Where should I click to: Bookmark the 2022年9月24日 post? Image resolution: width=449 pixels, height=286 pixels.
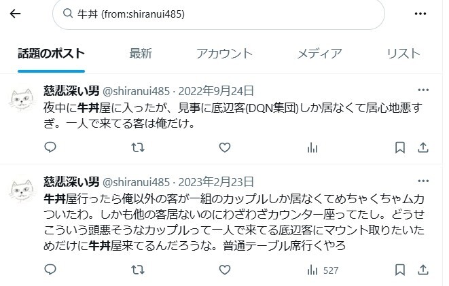tap(399, 147)
